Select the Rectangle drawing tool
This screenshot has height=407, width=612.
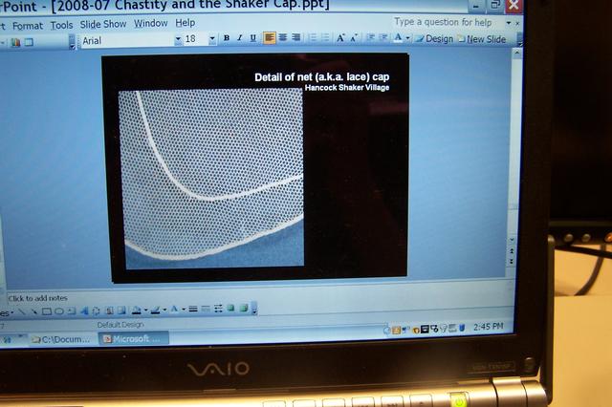coord(47,311)
